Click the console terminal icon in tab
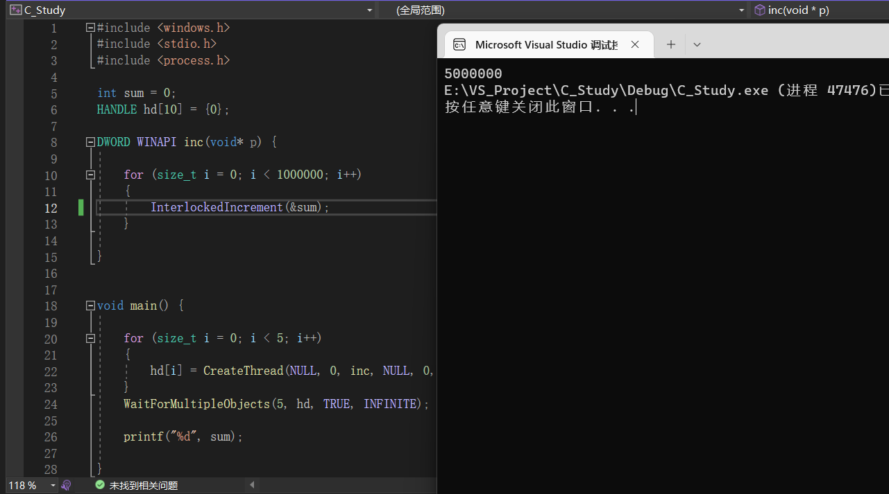Screen dimensions: 889x494 tap(459, 45)
